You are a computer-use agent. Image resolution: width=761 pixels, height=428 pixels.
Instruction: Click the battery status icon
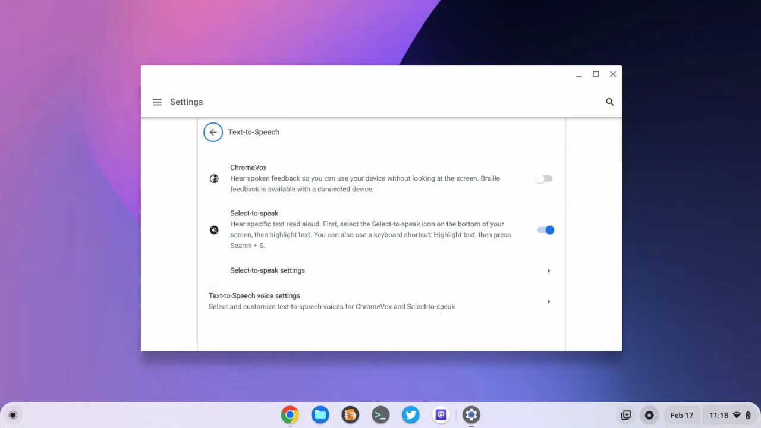[748, 416]
